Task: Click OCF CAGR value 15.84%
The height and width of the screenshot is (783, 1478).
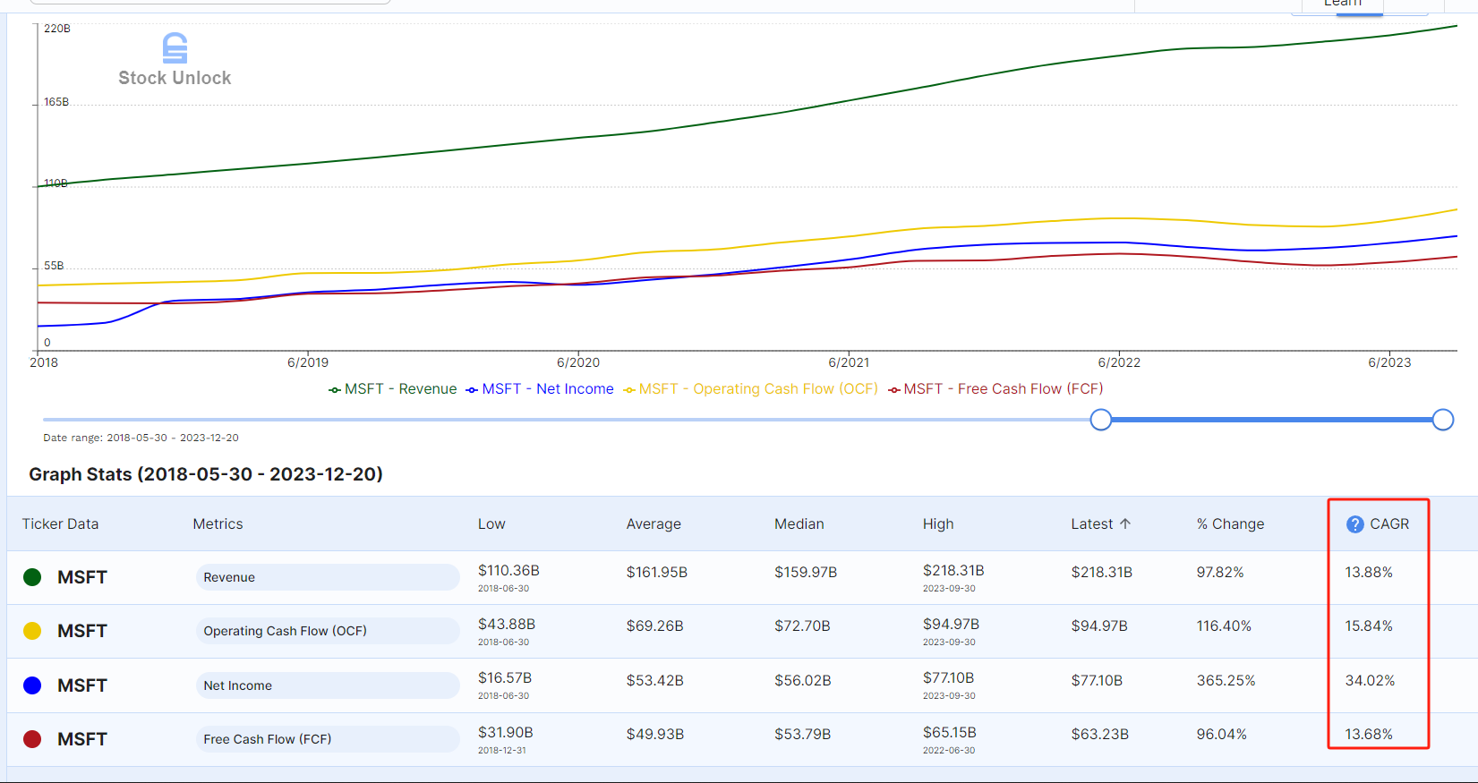Action: coord(1369,626)
